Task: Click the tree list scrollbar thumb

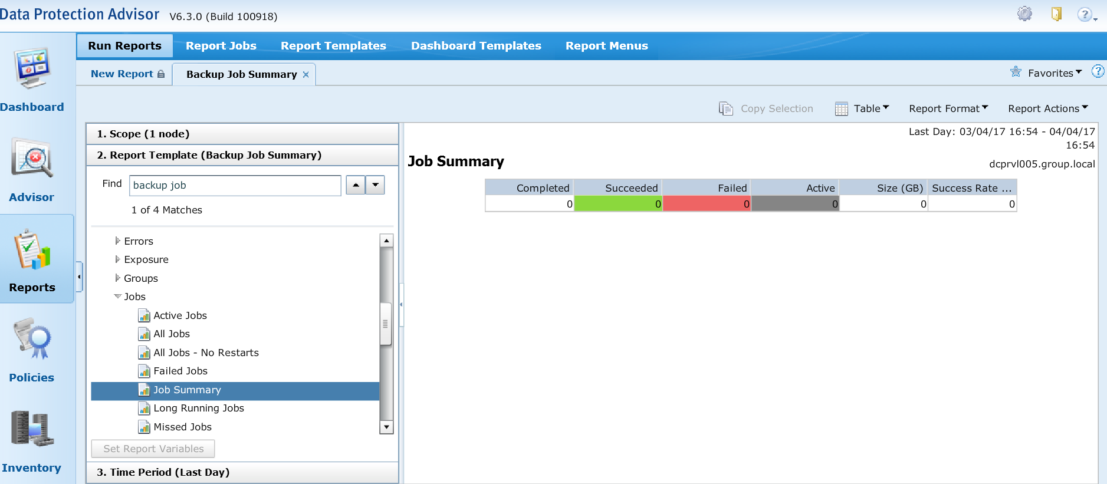Action: pyautogui.click(x=386, y=324)
